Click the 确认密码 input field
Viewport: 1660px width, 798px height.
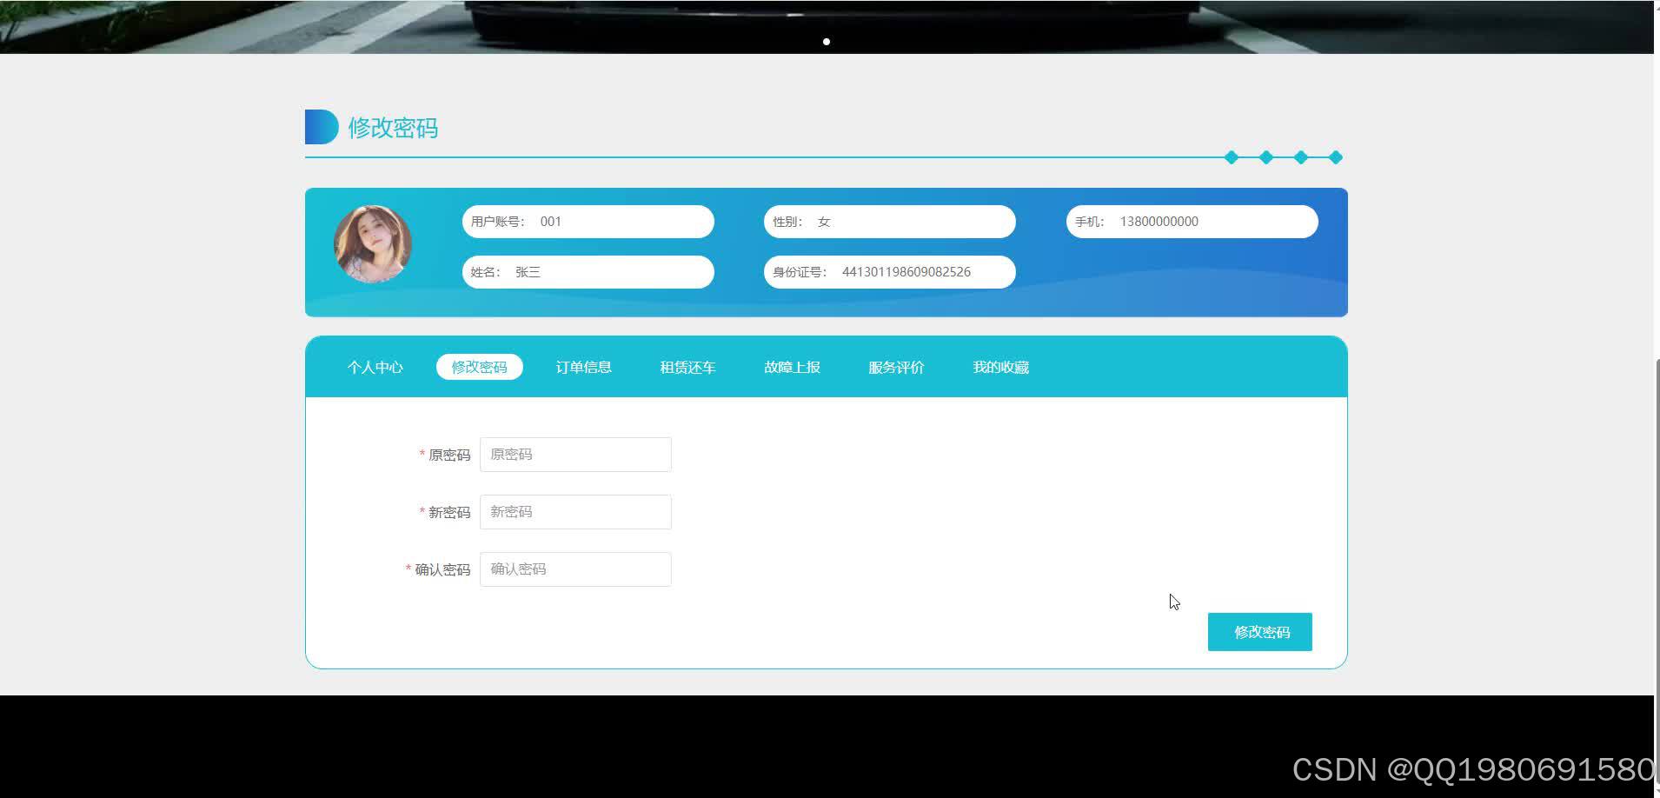point(575,569)
